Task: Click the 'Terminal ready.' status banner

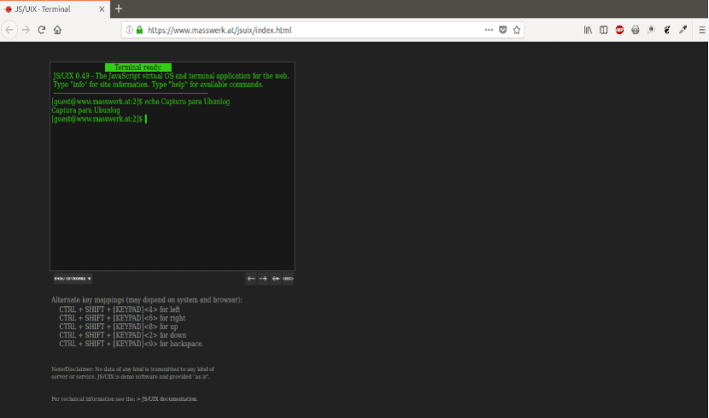Action: [x=138, y=68]
